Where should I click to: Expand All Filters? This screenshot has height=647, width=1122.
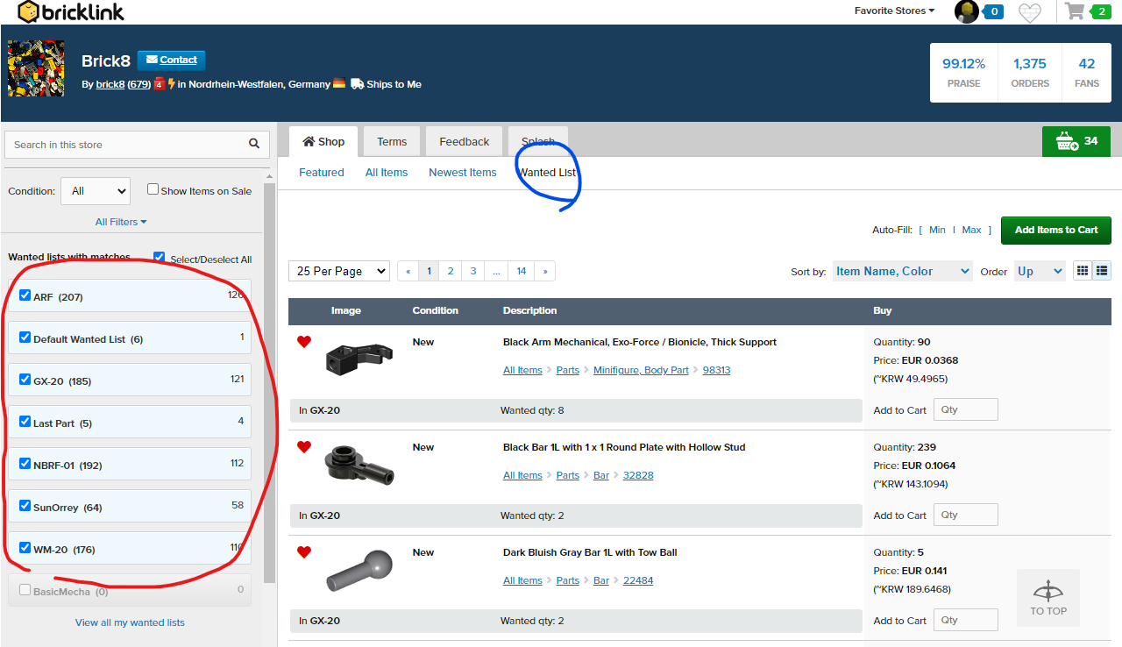click(121, 222)
